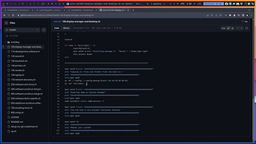View the Raw file
The image size is (256, 144).
pyautogui.click(x=223, y=28)
